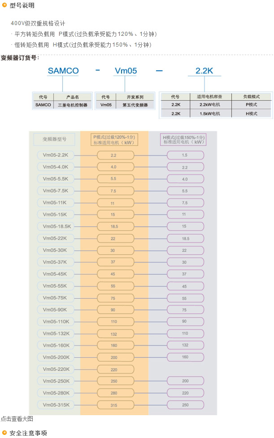Click the 2.2kW电机 table cell

(x=210, y=105)
